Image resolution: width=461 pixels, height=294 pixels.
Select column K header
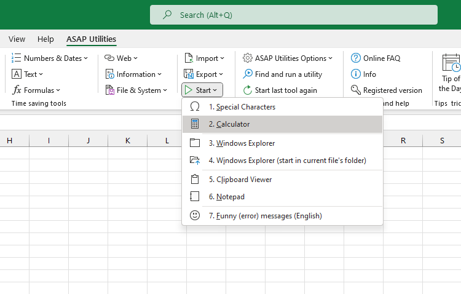pos(128,141)
